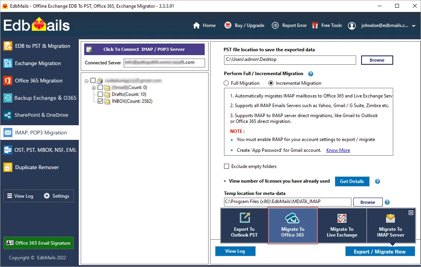Screen dimensions: 421x267
Task: Uncheck the INBOX mailbox folder
Action: coord(100,101)
